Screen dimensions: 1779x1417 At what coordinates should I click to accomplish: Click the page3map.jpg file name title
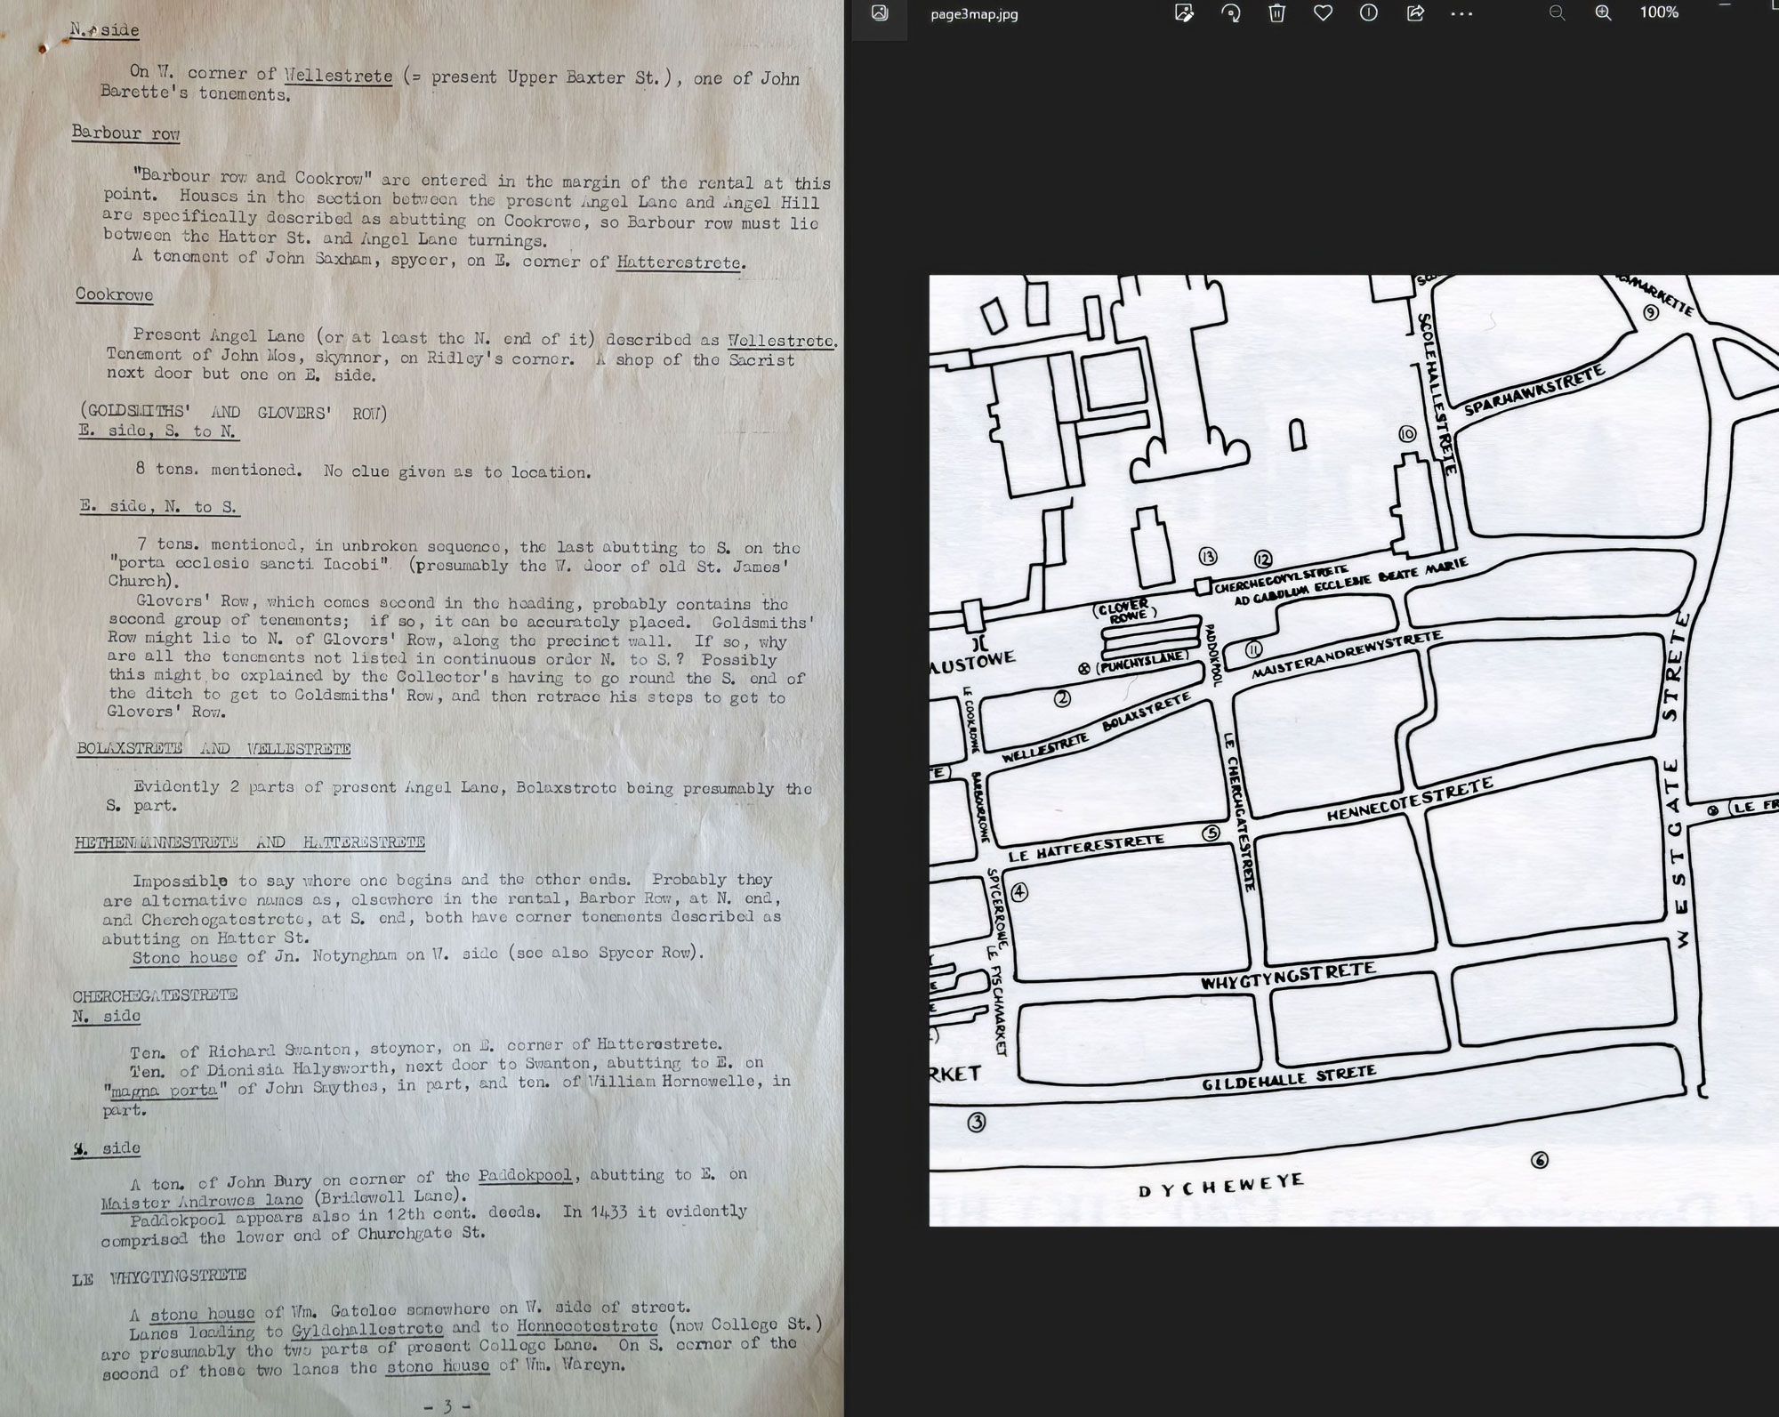coord(974,14)
